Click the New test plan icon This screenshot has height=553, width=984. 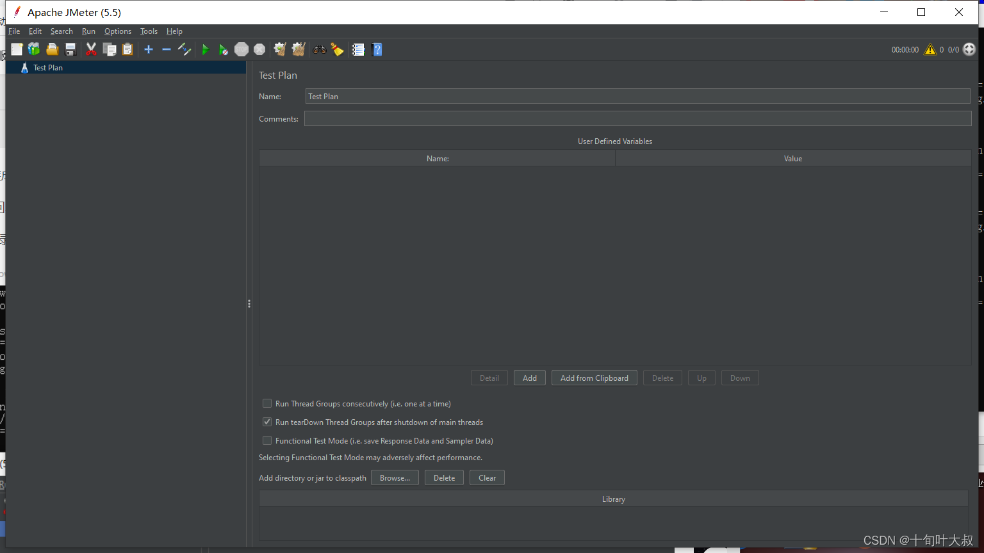coord(17,49)
